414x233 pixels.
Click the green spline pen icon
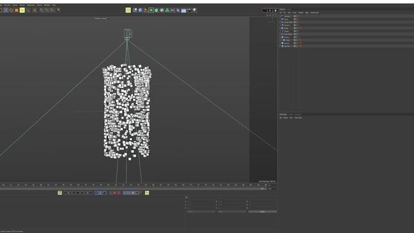pyautogui.click(x=157, y=10)
